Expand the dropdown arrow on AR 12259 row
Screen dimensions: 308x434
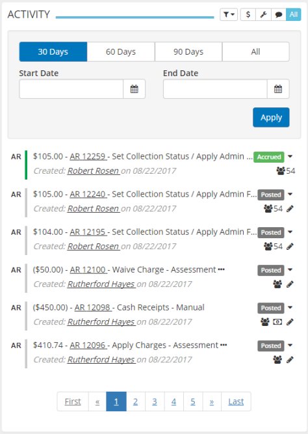pos(290,156)
